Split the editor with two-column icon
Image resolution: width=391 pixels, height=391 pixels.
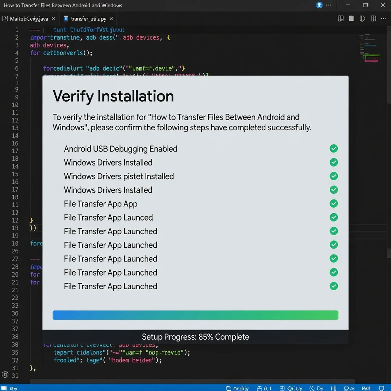tap(373, 18)
